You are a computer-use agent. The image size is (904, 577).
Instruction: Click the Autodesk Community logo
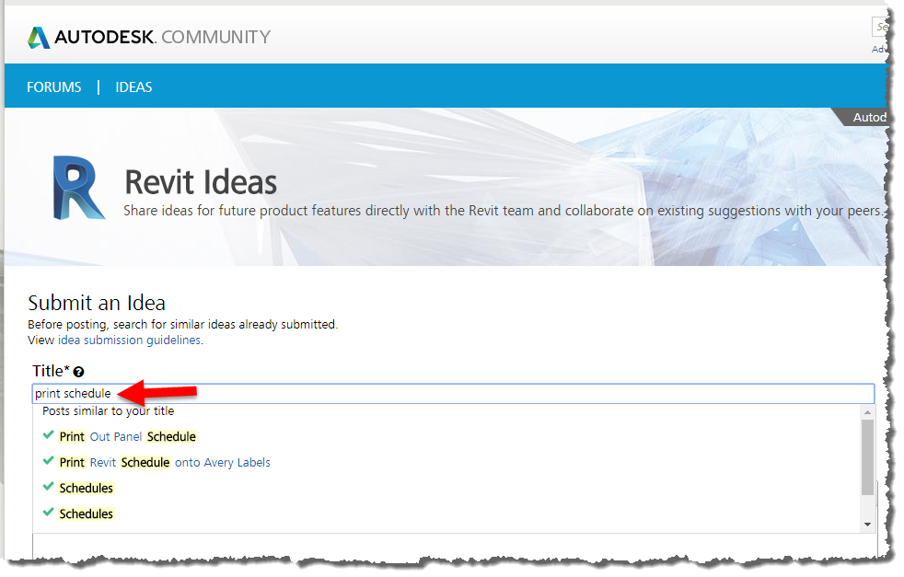coord(149,38)
